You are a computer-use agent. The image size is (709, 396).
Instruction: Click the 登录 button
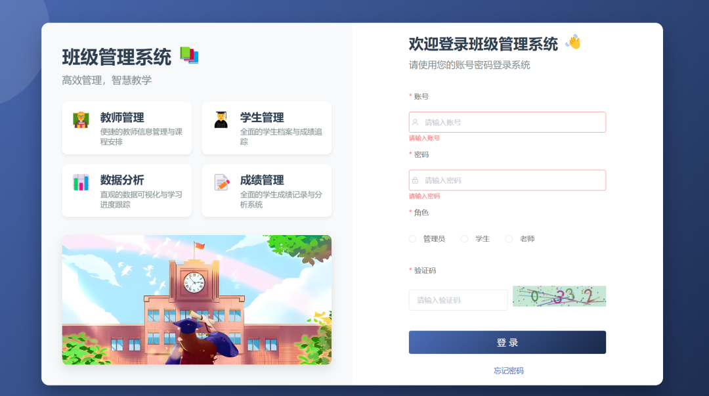507,342
